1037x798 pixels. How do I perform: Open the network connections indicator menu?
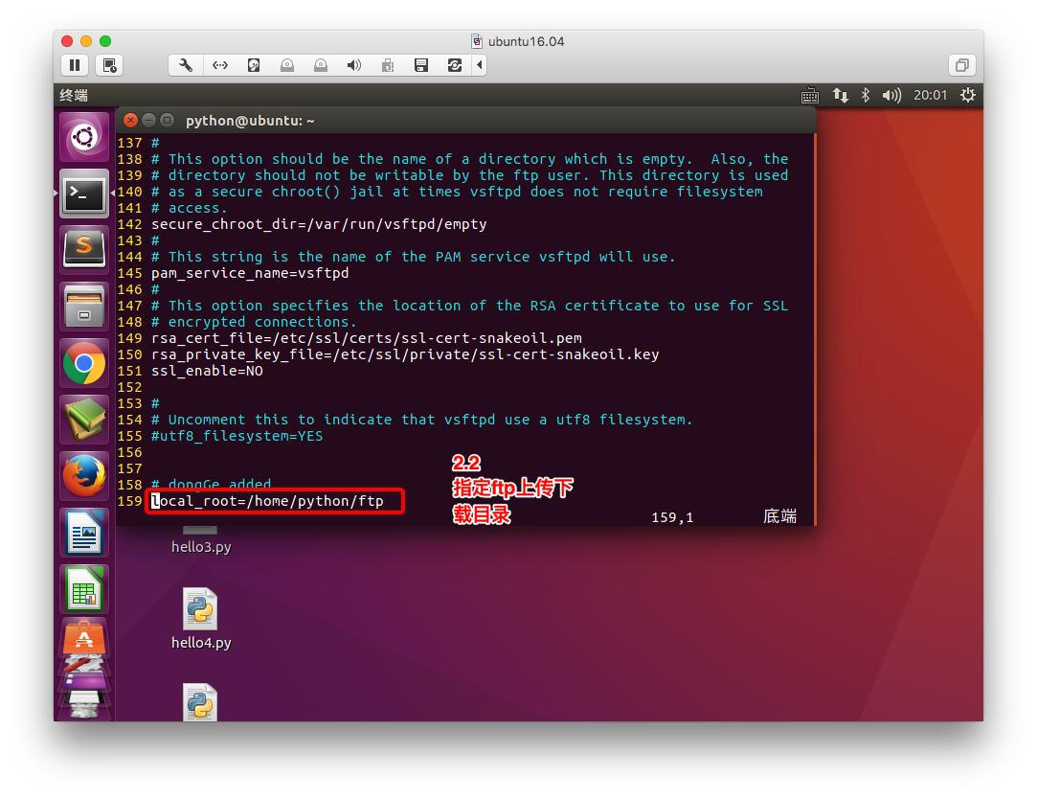point(840,95)
